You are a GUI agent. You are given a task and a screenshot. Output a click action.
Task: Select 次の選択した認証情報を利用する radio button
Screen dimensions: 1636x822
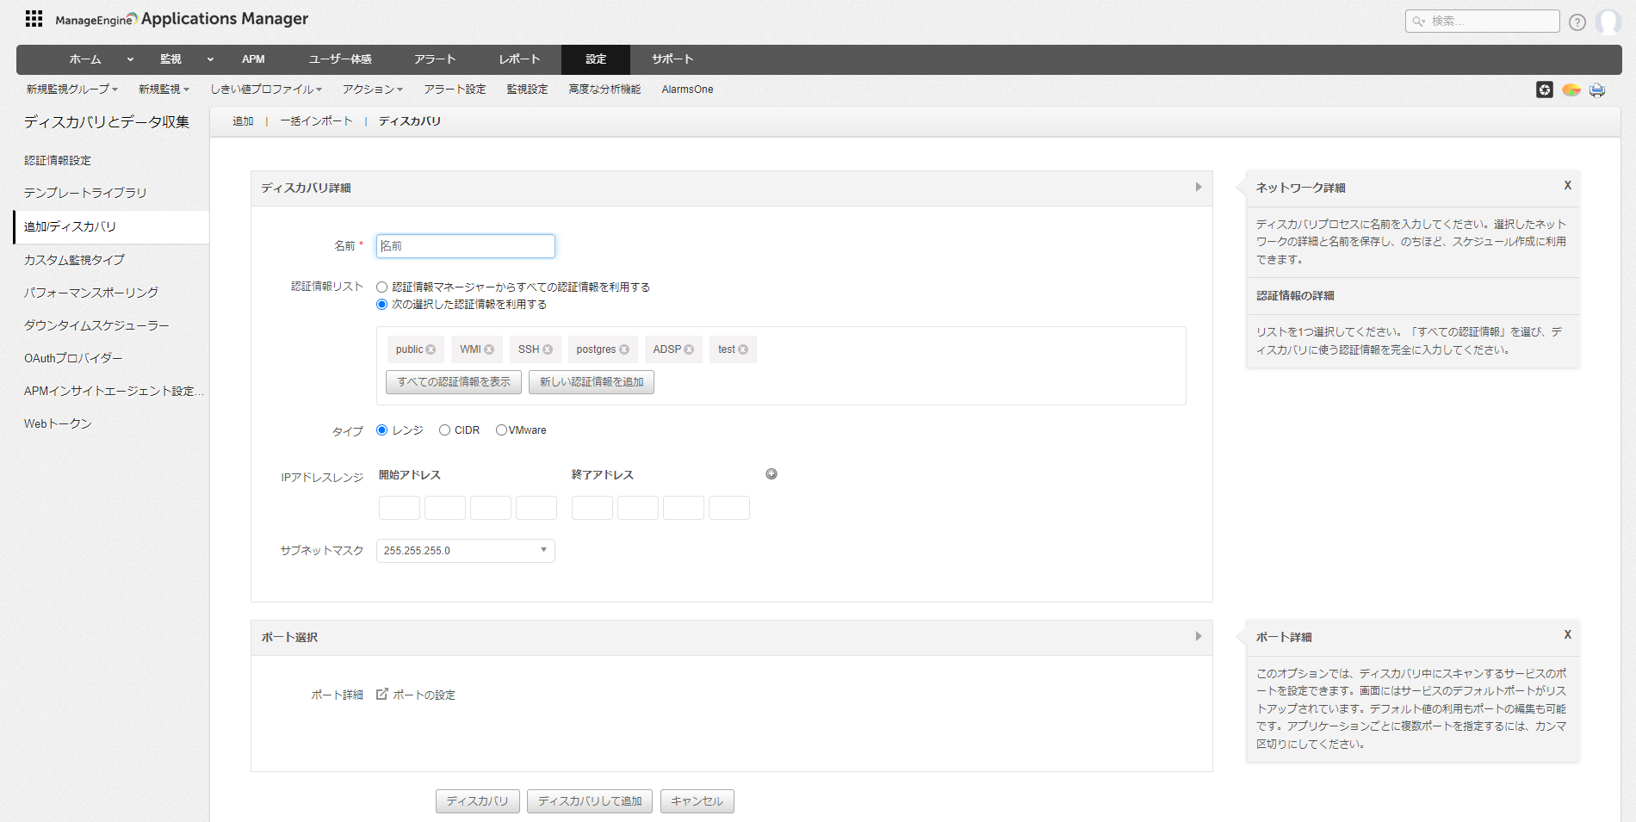click(381, 305)
